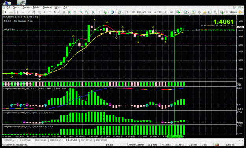Select the text label tool

pos(50,12)
